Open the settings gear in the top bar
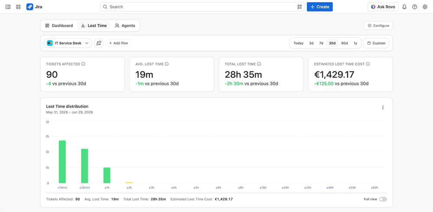The height and width of the screenshot is (212, 433). [x=425, y=7]
